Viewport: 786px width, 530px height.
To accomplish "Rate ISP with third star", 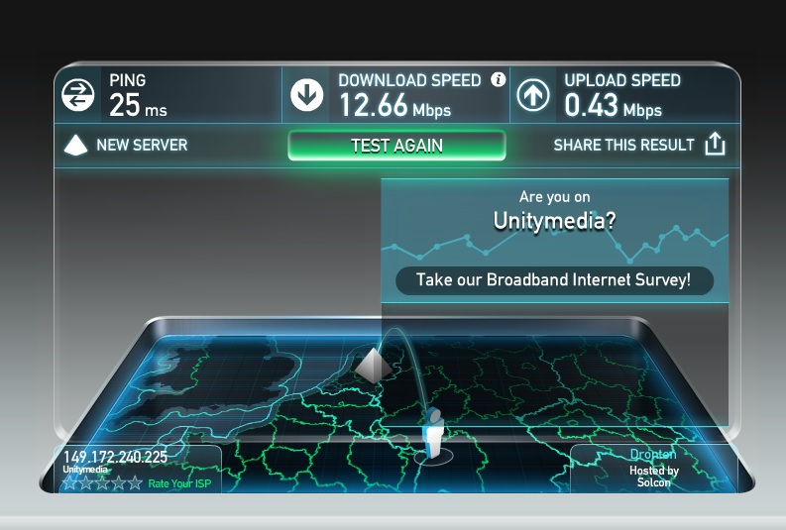I will click(x=102, y=482).
